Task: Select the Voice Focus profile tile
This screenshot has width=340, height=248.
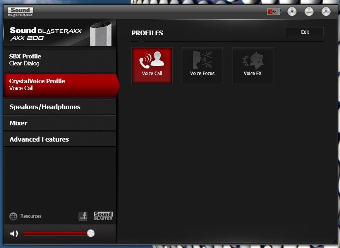Action: (202, 65)
